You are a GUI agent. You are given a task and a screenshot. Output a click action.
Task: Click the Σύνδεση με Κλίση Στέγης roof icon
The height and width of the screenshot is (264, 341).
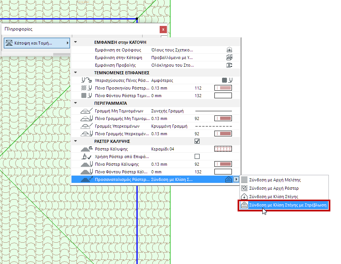click(x=244, y=197)
